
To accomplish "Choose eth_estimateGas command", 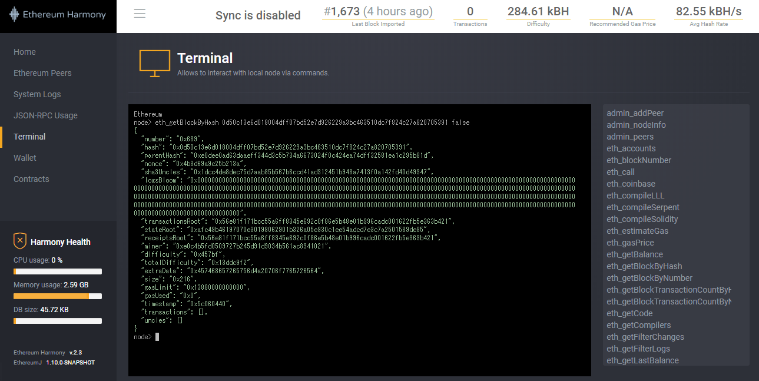I will (637, 231).
